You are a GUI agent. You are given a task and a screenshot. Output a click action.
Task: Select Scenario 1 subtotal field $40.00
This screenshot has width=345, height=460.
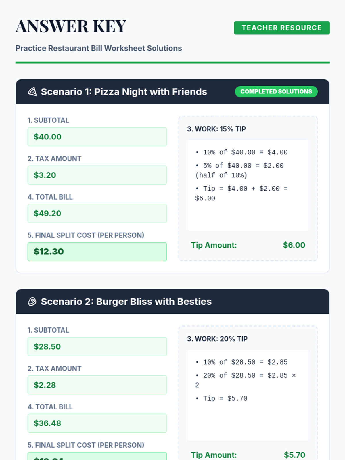[97, 137]
